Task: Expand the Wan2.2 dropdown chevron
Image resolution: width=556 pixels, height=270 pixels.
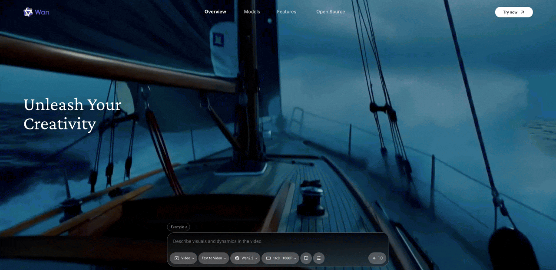Action: tap(256, 258)
